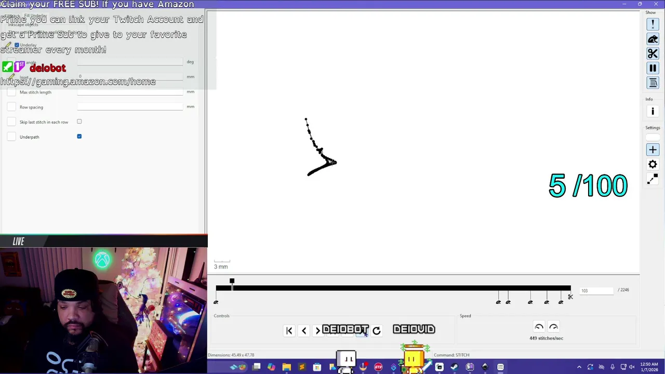
Task: Click the Max stitch length field
Action: click(x=130, y=92)
